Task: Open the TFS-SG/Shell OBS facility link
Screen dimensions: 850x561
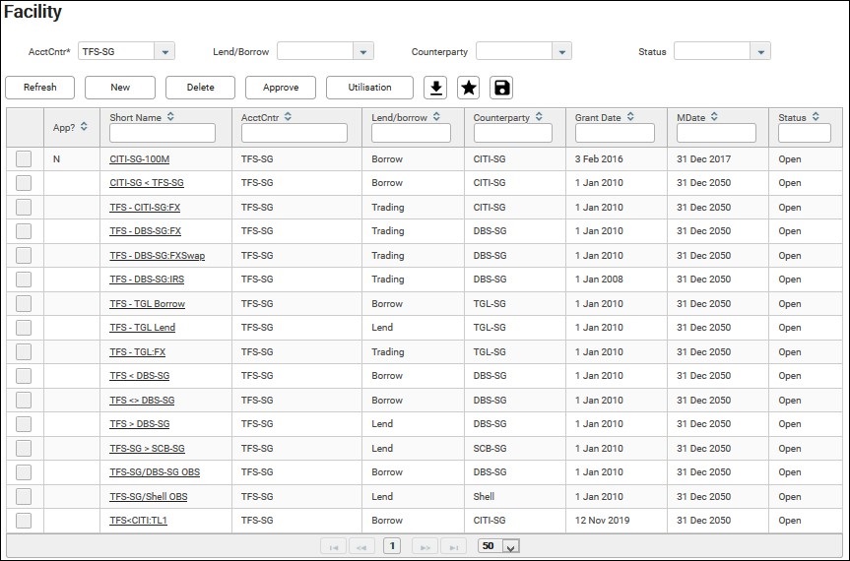Action: pyautogui.click(x=149, y=497)
